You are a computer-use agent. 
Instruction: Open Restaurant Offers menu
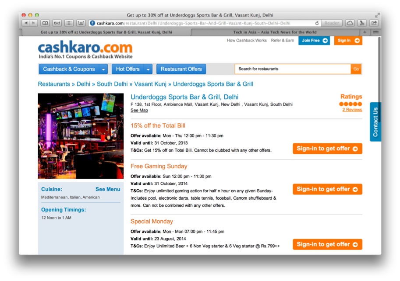pos(181,69)
